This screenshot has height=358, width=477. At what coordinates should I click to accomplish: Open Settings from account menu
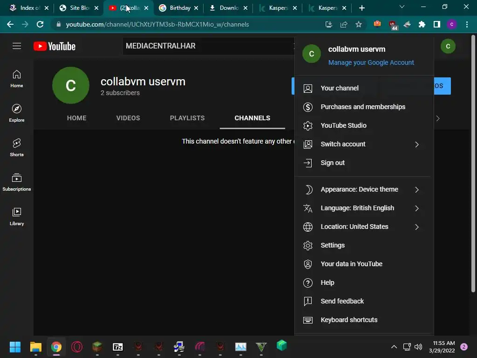tap(364, 245)
